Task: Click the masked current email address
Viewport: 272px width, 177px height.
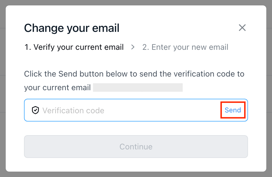Action: click(x=138, y=88)
